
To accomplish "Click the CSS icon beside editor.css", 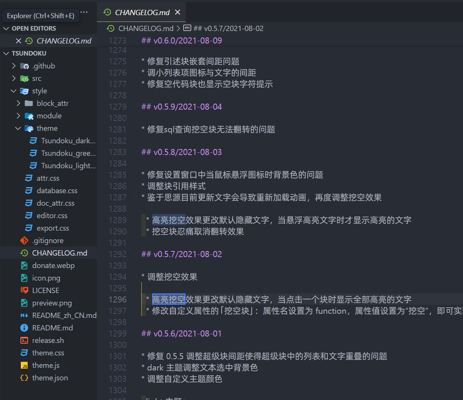I will 29,216.
